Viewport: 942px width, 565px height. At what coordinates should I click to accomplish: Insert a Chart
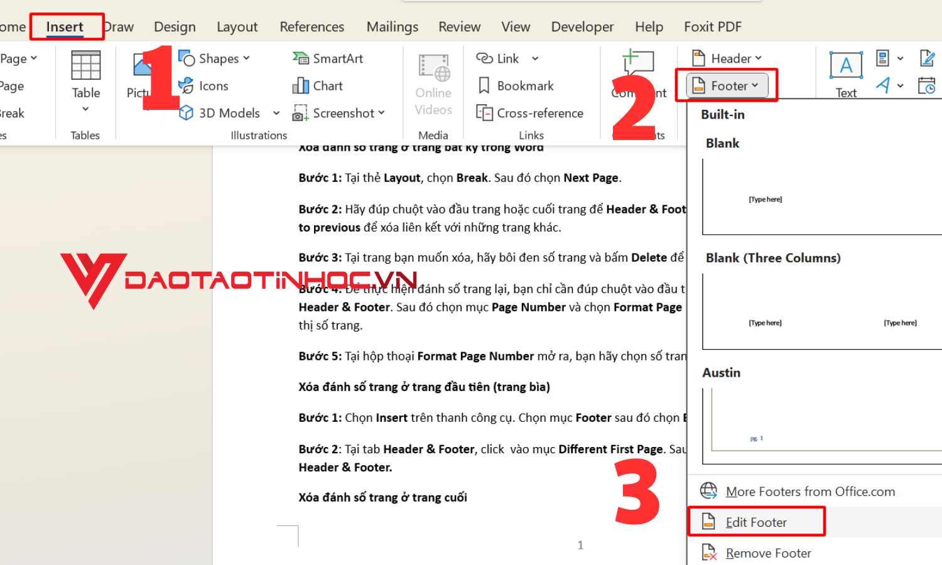coord(318,86)
